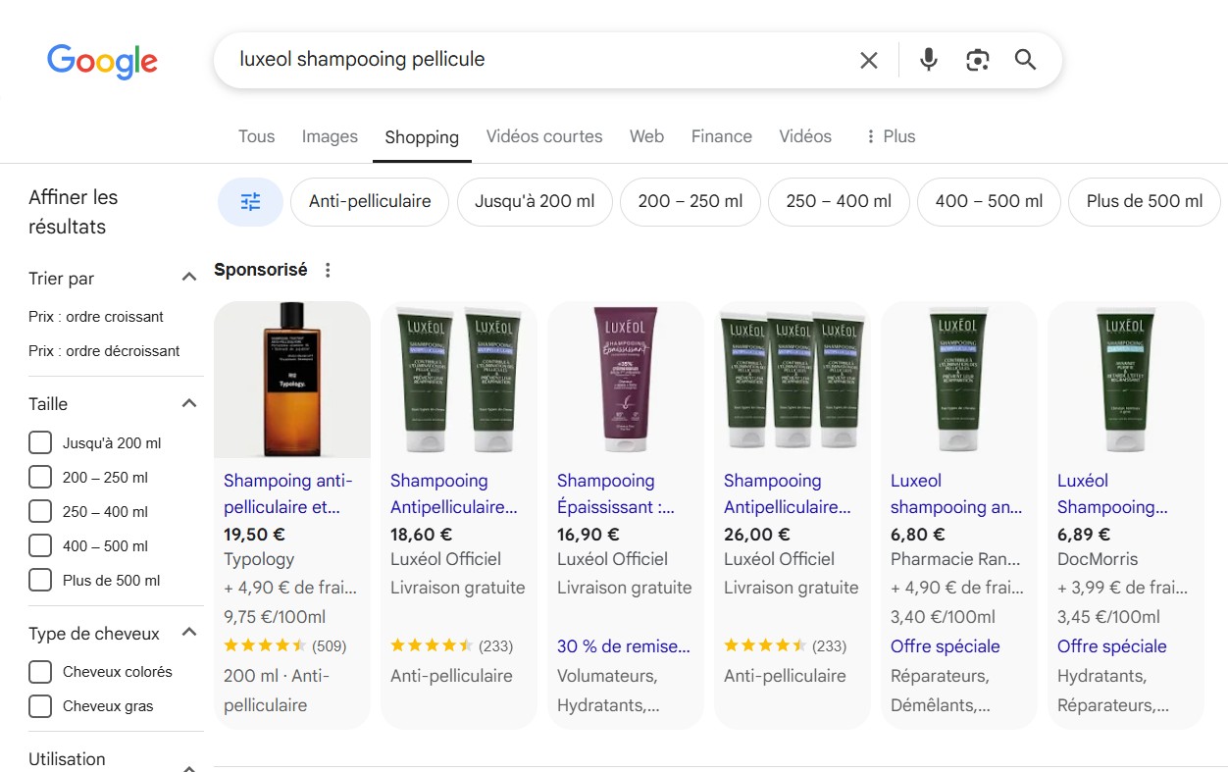Open the purple Épaississant shampoo image

click(626, 380)
